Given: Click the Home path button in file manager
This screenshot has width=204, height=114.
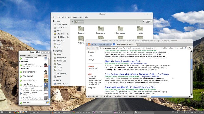Looking at the screenshot, I should pos(79,22).
